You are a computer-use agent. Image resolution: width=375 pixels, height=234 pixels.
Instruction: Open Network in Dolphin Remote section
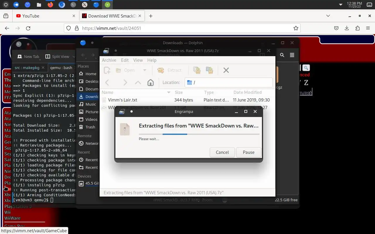coord(88,143)
